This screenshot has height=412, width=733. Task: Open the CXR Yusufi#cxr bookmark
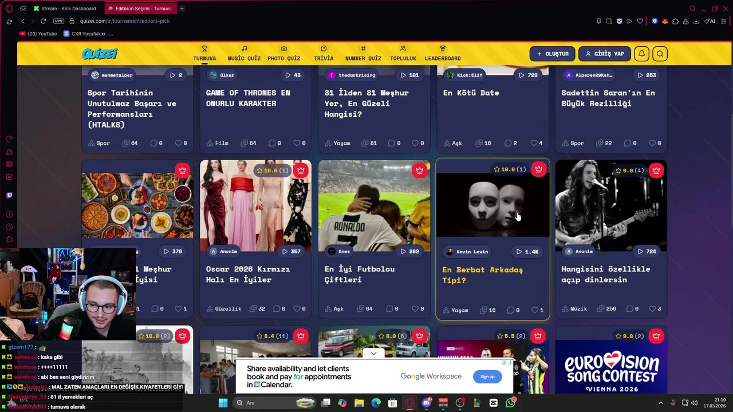tap(88, 34)
